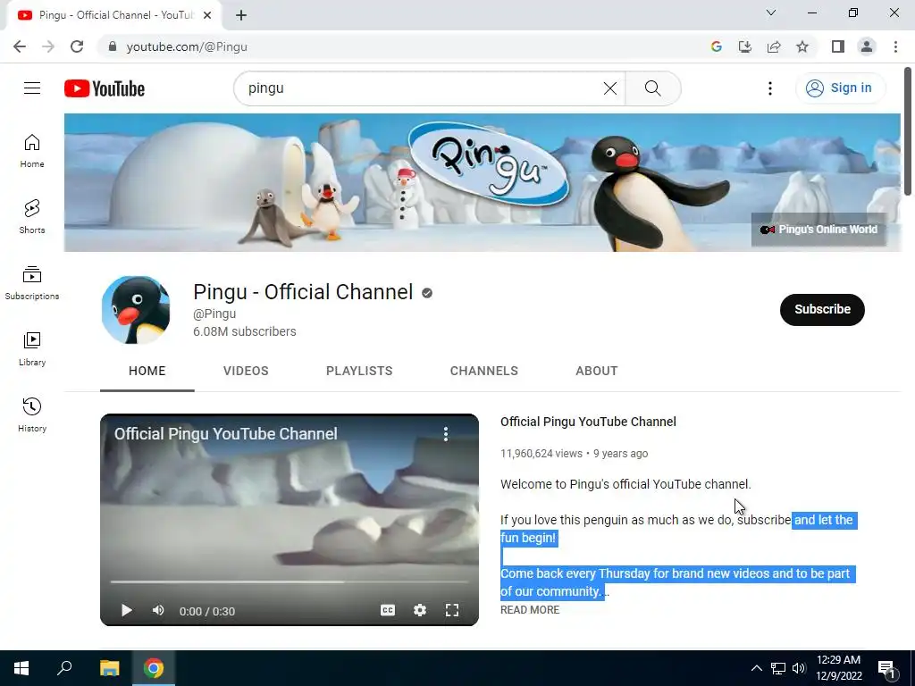Switch to the CHANNELS tab
915x686 pixels.
point(483,371)
